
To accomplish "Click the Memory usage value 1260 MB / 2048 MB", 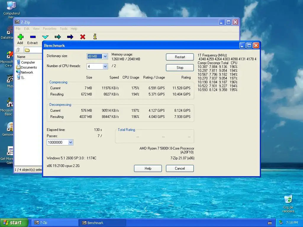I will tap(126, 59).
